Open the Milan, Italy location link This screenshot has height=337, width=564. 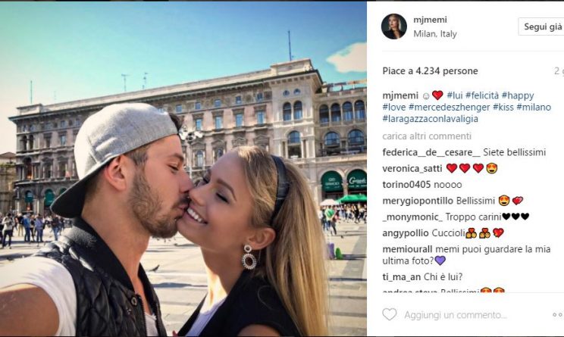tap(435, 34)
